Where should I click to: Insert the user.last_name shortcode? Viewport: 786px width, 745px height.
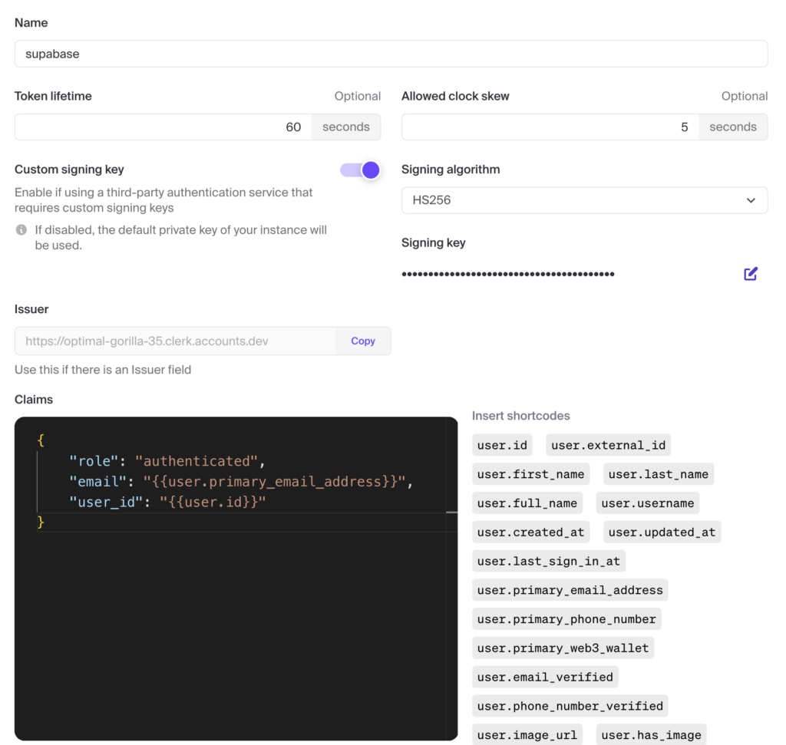(658, 474)
